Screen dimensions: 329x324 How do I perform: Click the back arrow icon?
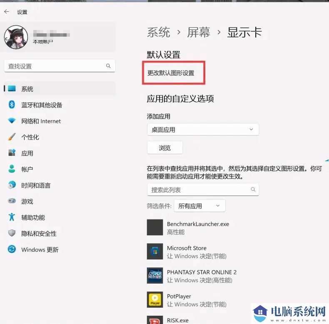pos(7,12)
